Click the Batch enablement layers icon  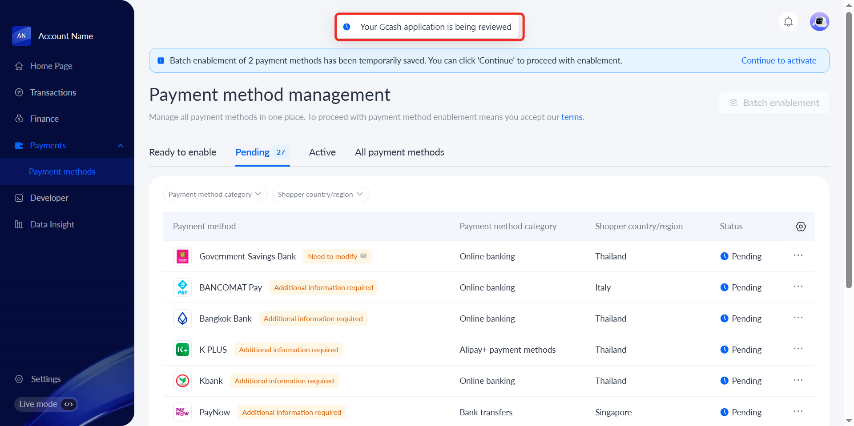(733, 103)
